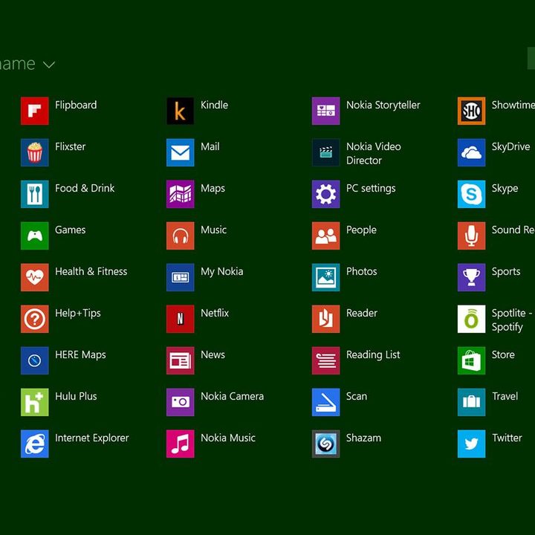This screenshot has width=535, height=535.
Task: Click the 'People' text label
Action: pos(361,230)
